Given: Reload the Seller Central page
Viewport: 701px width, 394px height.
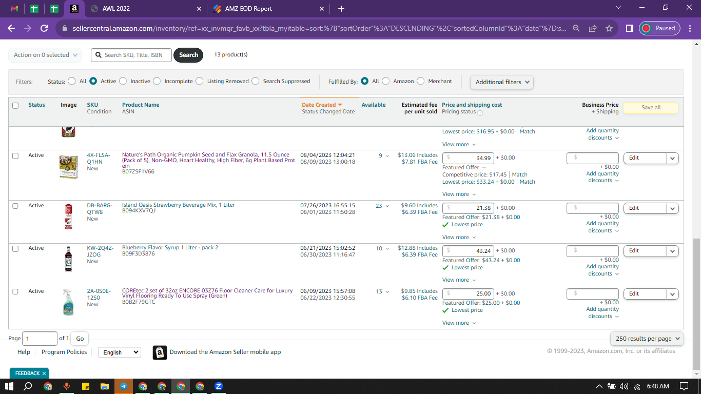Looking at the screenshot, I should tap(44, 29).
